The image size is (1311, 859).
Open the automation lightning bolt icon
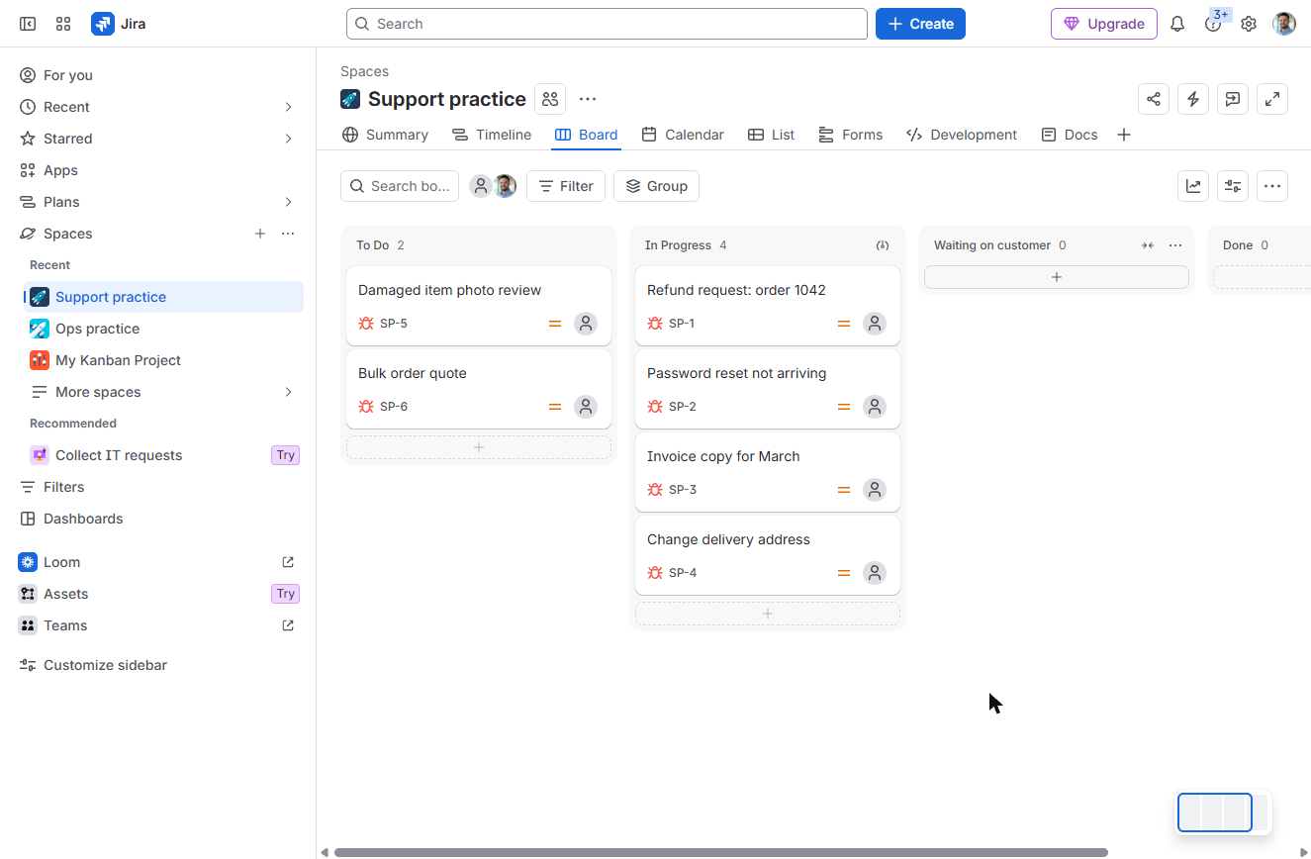pos(1193,99)
